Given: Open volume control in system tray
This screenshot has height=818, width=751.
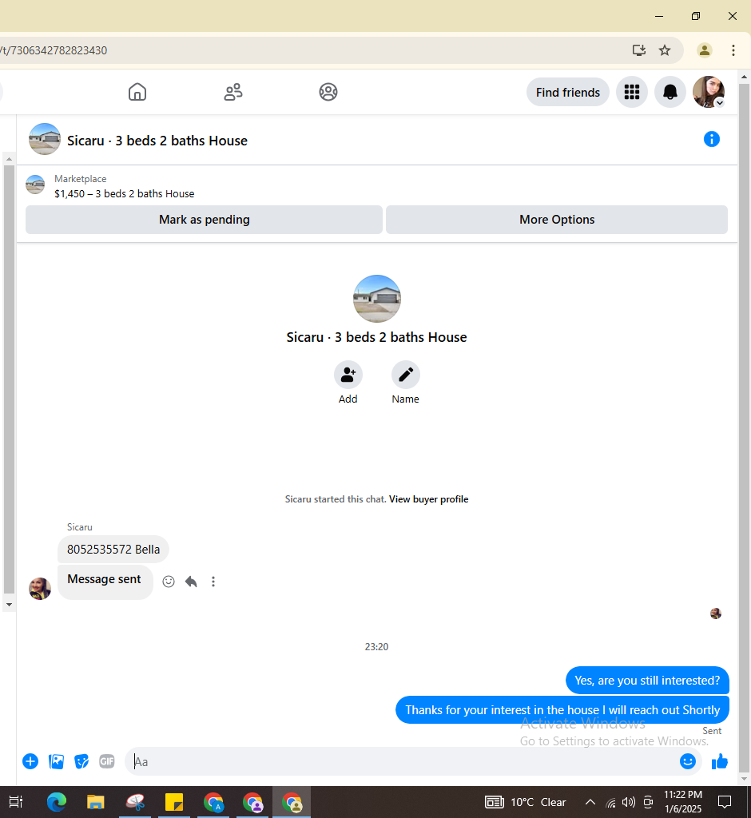Looking at the screenshot, I should 629,802.
